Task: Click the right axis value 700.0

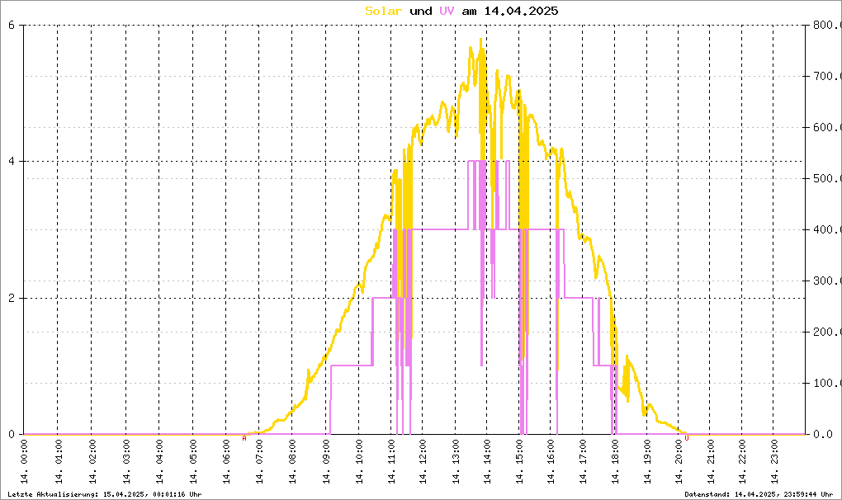Action: point(827,76)
